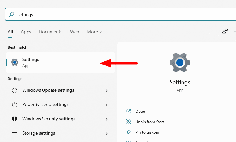The image size is (236, 142).
Task: Switch to the All tab
Action: click(10, 32)
